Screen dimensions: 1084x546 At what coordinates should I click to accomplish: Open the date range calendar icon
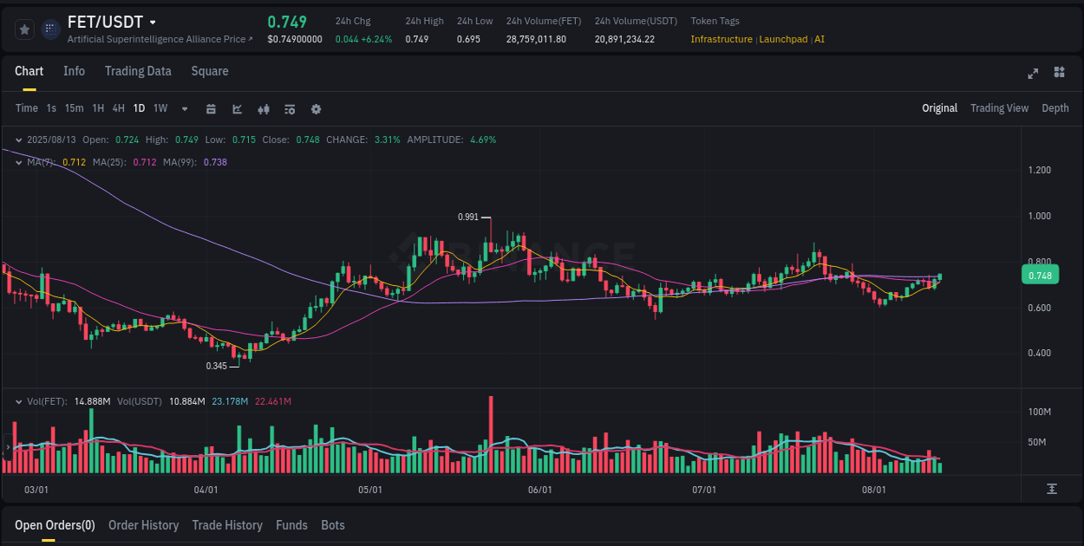pyautogui.click(x=211, y=109)
